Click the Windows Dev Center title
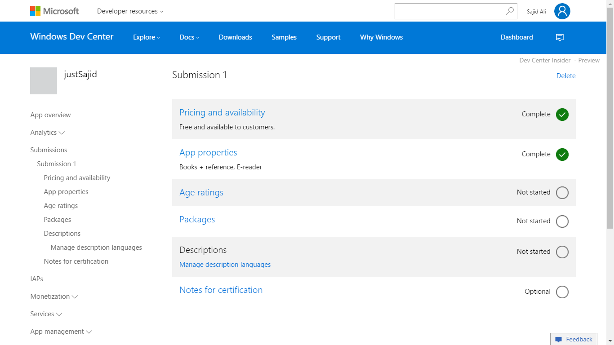 click(72, 37)
